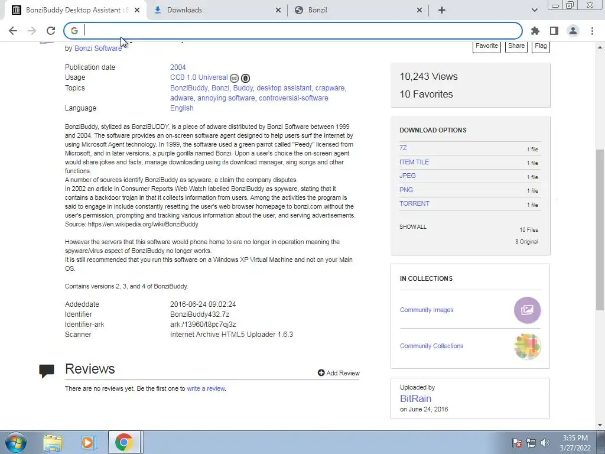The width and height of the screenshot is (605, 454).
Task: Open the CC0 1.0 Universal license link
Action: click(199, 77)
